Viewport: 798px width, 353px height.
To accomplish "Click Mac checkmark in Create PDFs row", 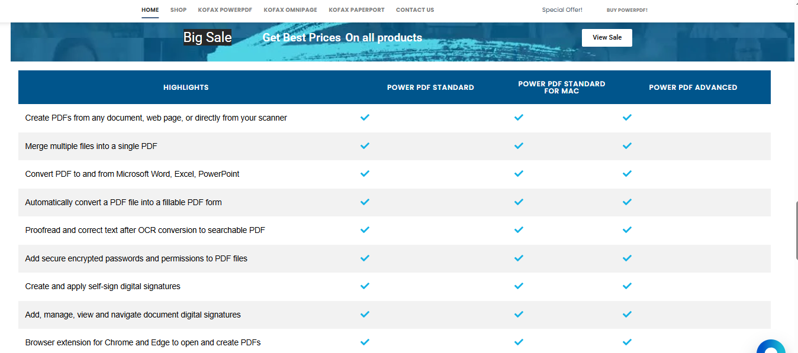I will tap(519, 118).
